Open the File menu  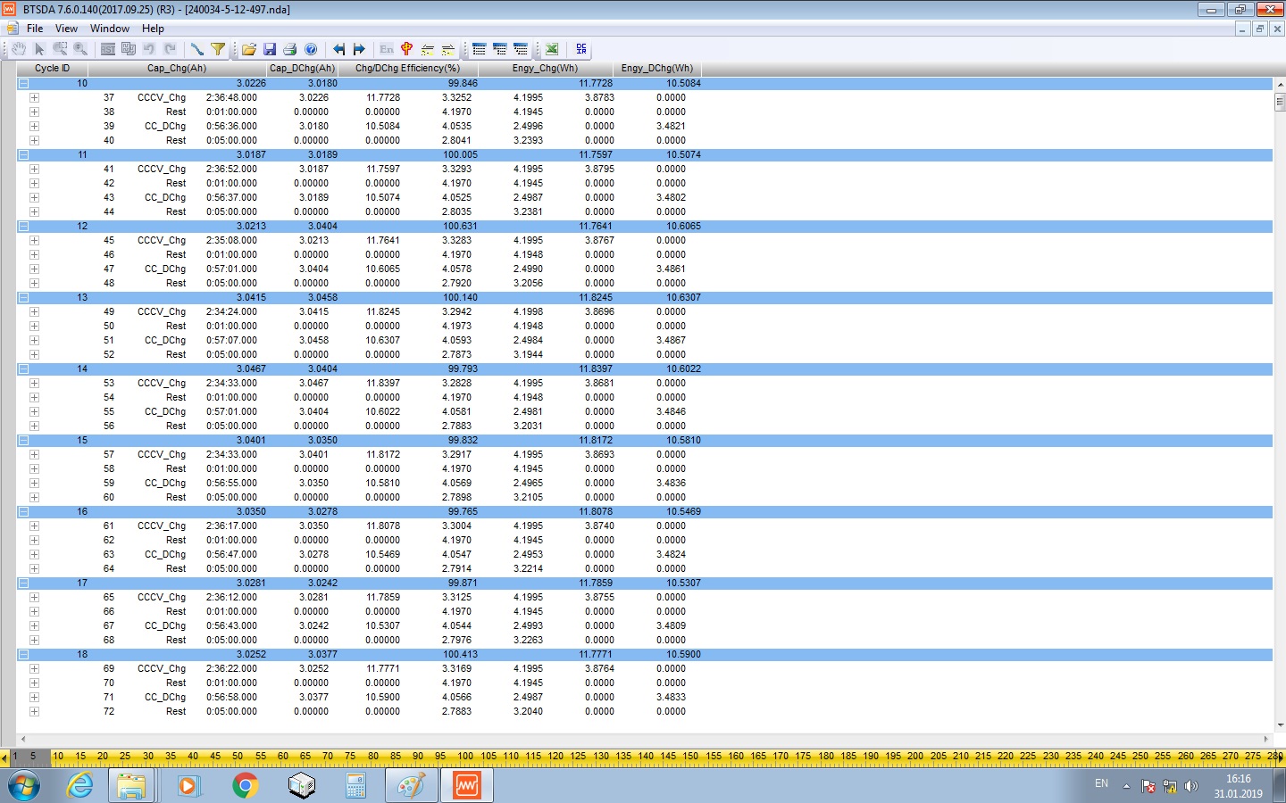35,29
